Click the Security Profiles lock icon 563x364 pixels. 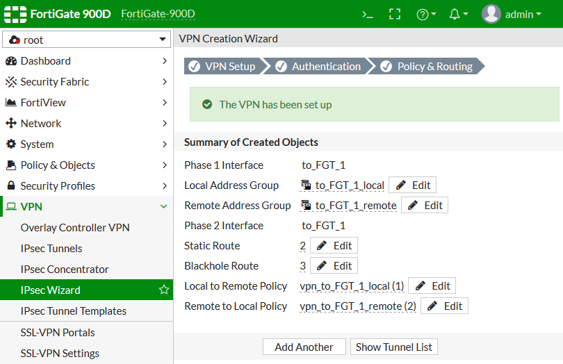(11, 186)
